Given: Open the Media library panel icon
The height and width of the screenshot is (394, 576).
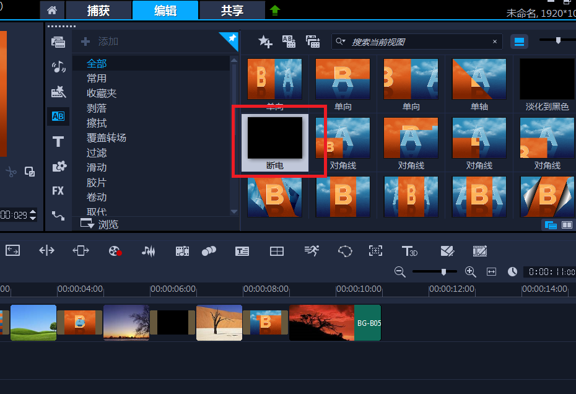Looking at the screenshot, I should 58,42.
